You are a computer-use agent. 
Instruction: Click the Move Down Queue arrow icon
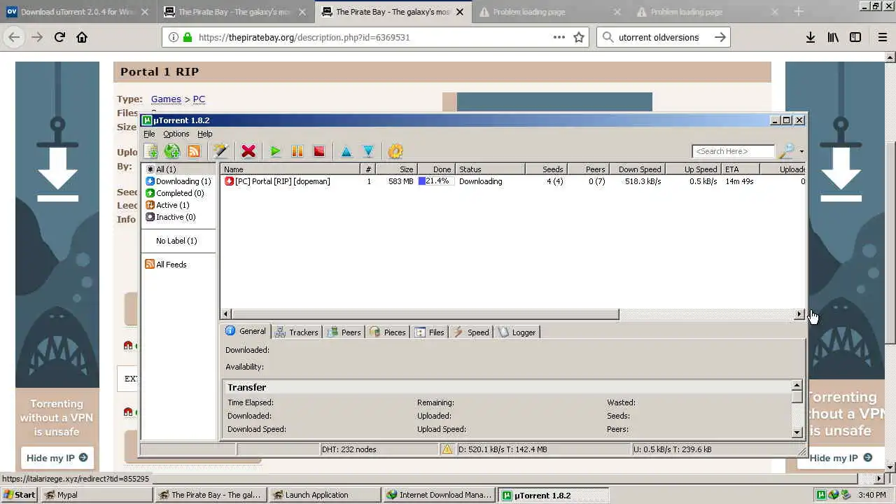(x=368, y=151)
